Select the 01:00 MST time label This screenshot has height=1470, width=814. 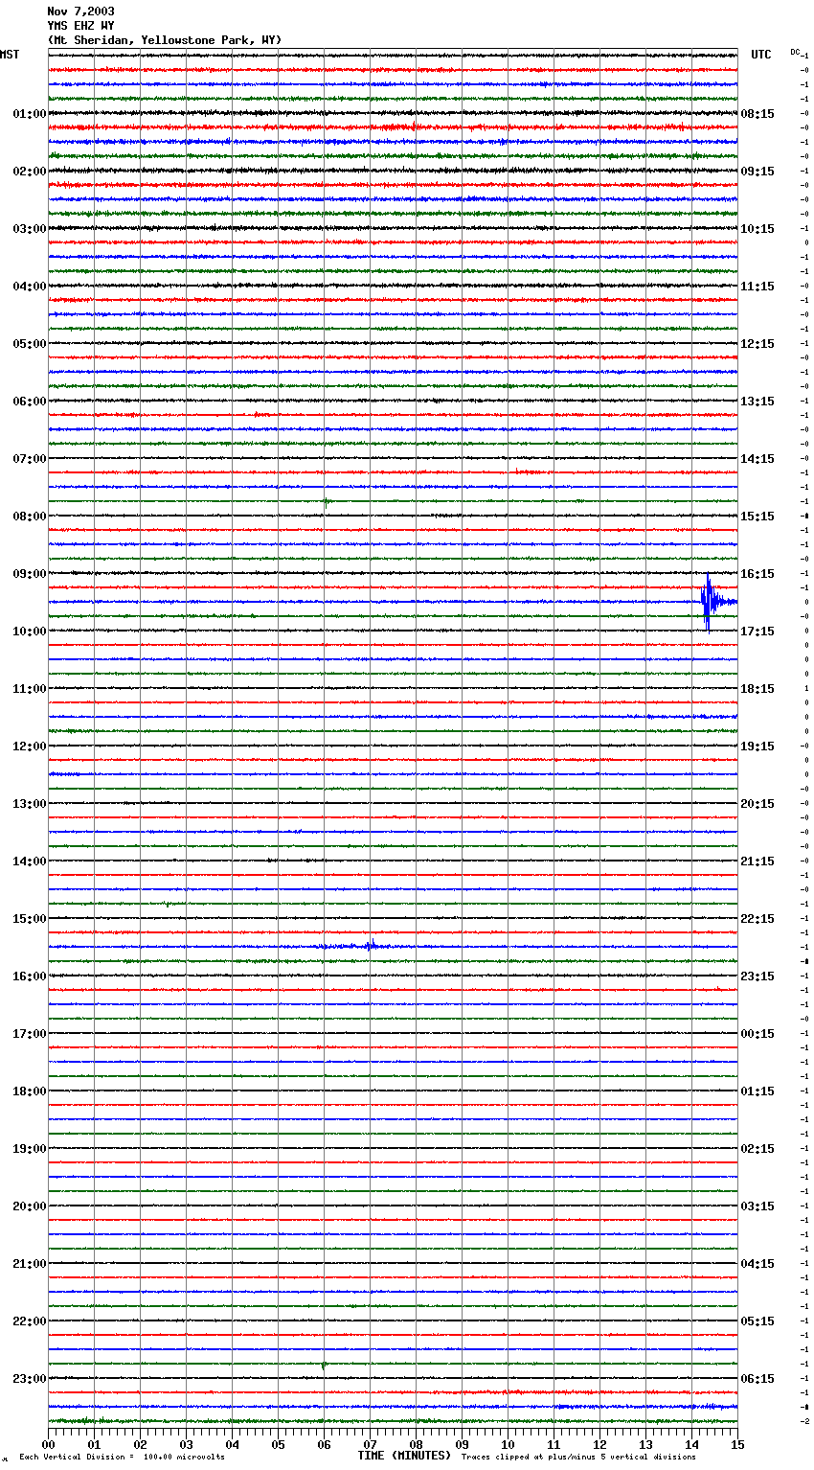pos(30,114)
